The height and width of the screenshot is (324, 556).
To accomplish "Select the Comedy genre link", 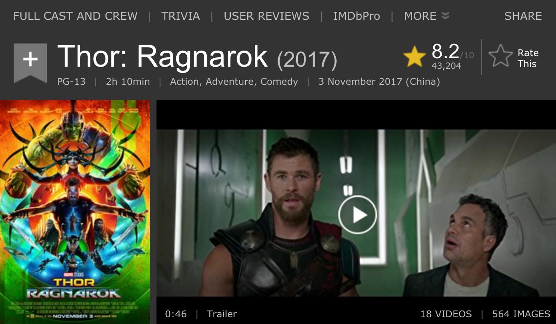I will click(279, 81).
